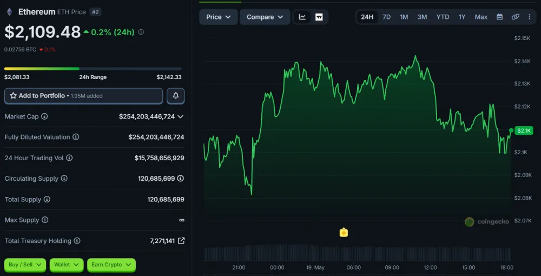Click info icon beside Total Supply
The image size is (541, 276).
point(47,199)
